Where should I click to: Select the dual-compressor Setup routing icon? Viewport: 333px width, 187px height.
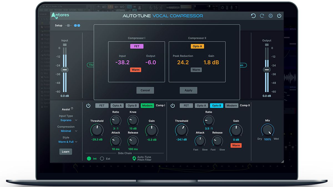[77, 25]
